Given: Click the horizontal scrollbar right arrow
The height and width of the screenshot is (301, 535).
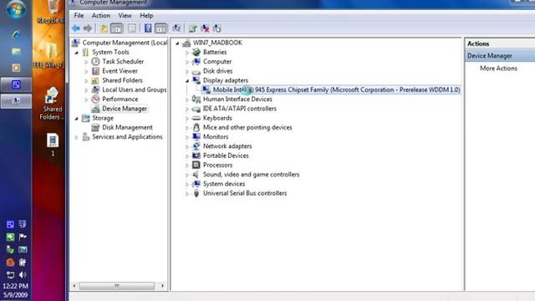Looking at the screenshot, I should [162, 285].
